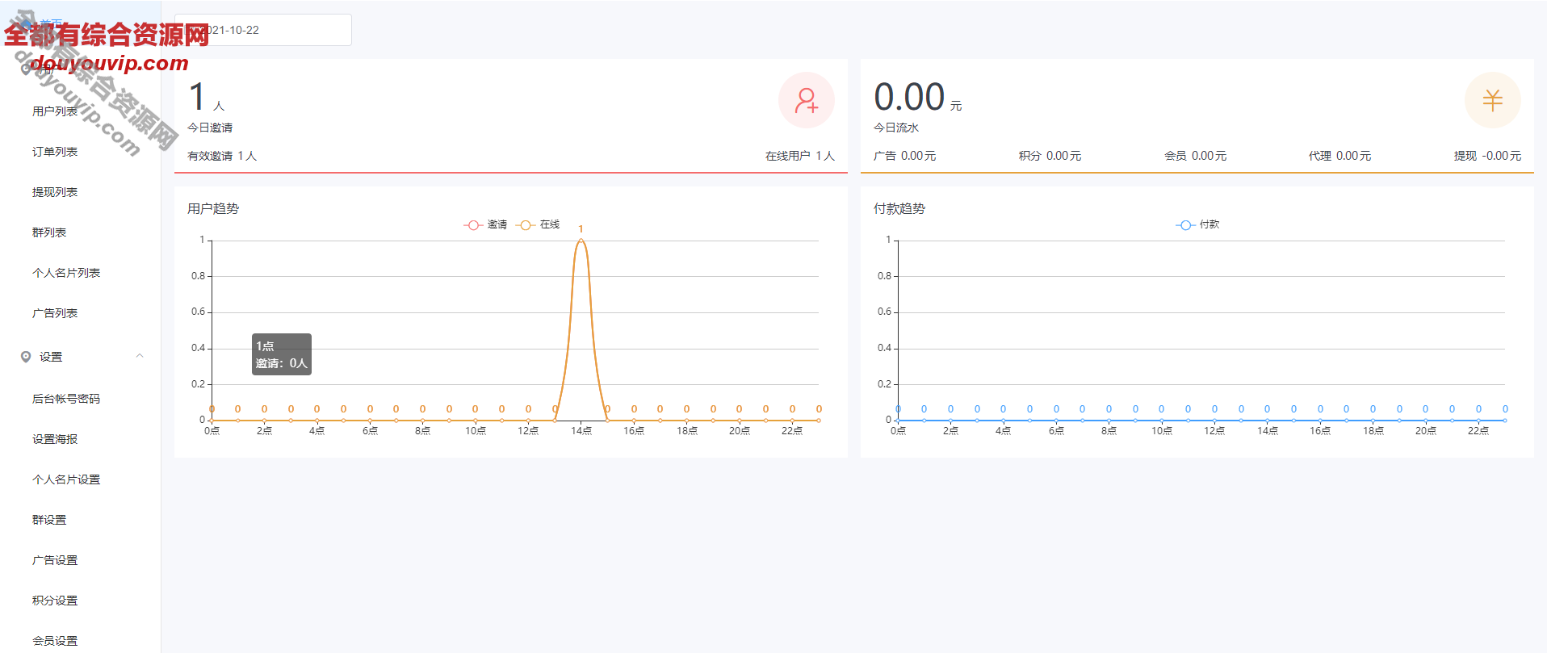Go to 群设置 page
Viewport: 1547px width, 653px height.
click(x=49, y=520)
